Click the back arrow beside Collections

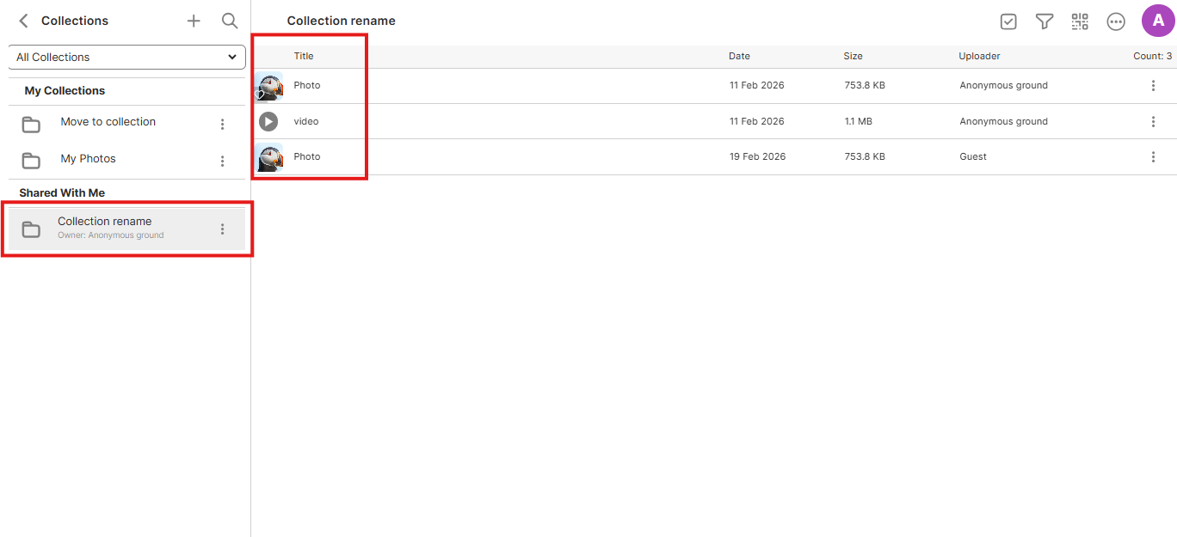(x=23, y=21)
